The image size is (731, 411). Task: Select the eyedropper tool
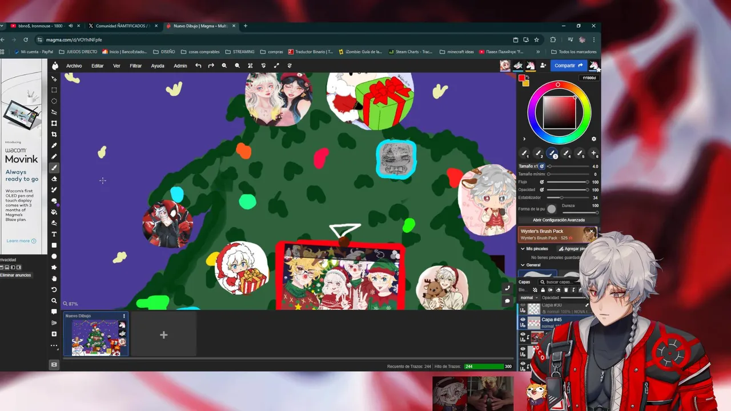(x=54, y=146)
